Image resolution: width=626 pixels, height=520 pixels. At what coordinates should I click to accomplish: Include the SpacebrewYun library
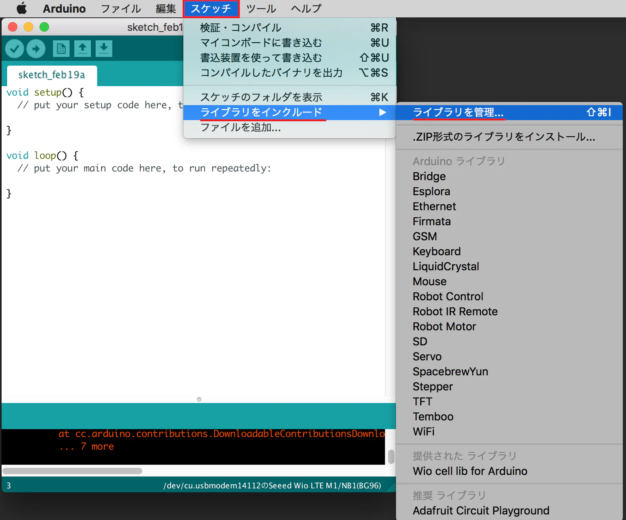click(x=509, y=371)
